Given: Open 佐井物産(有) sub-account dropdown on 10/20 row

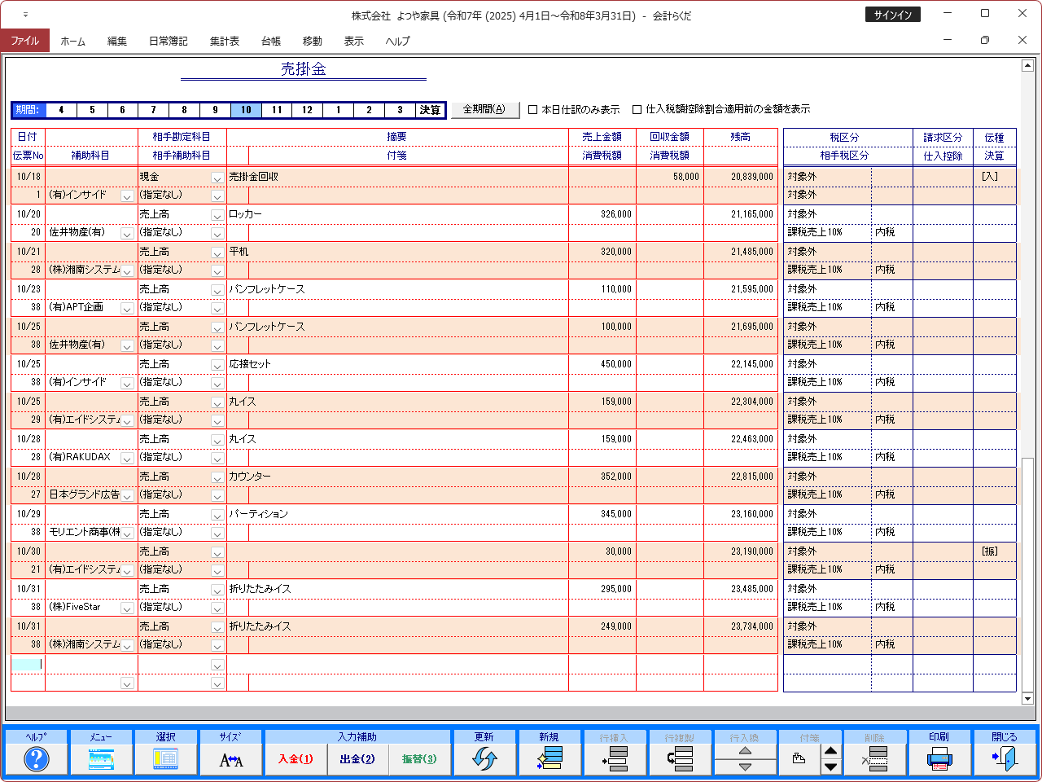Looking at the screenshot, I should pos(127,234).
